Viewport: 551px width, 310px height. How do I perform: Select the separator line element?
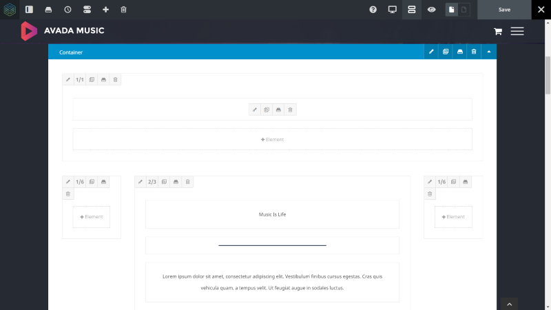[272, 245]
